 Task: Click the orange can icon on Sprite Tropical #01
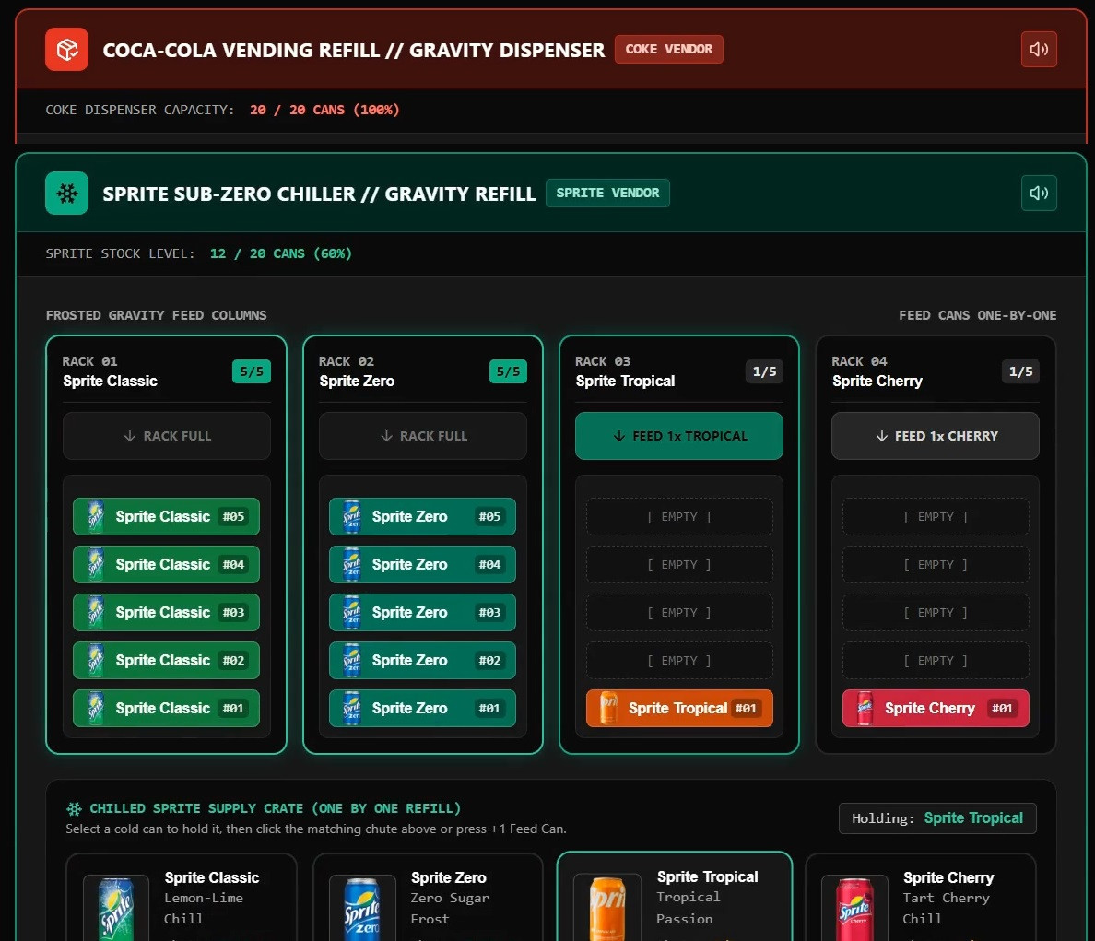coord(609,708)
